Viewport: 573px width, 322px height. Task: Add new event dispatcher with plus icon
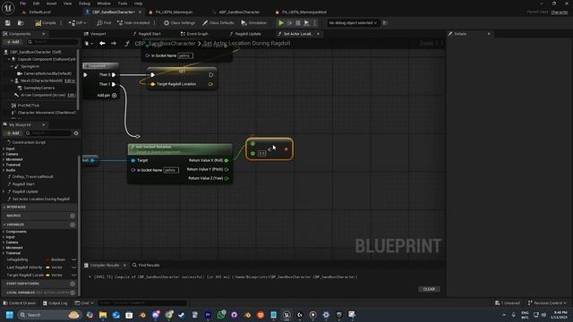tap(73, 284)
